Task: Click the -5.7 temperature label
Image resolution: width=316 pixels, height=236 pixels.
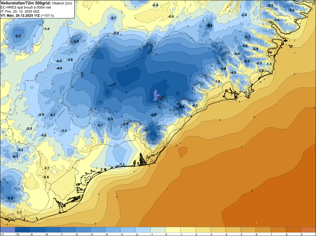Action: 247,37
